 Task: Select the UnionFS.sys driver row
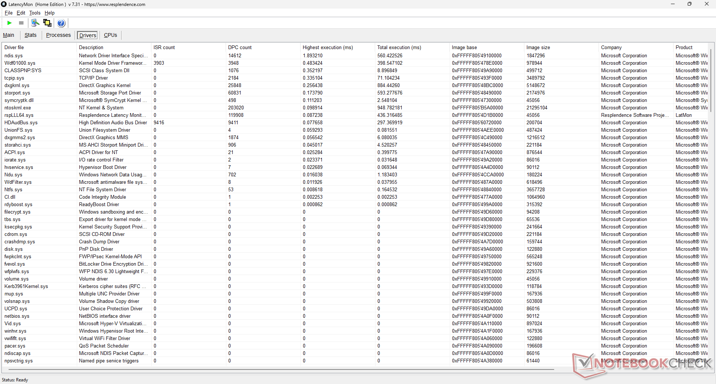click(x=355, y=130)
